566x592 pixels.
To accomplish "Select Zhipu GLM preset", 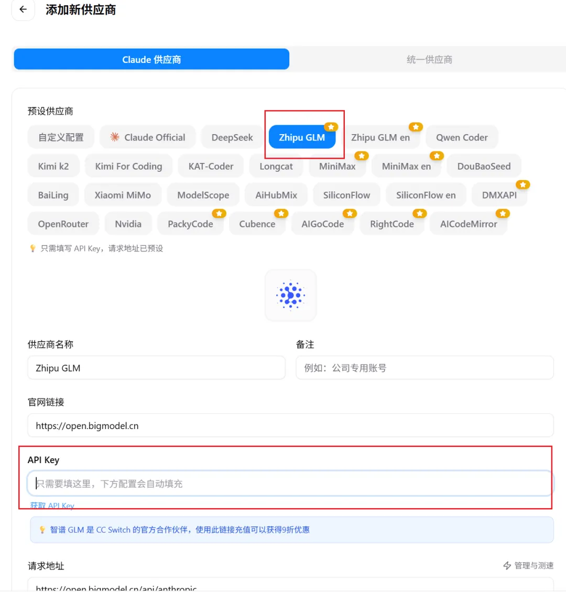I will click(302, 137).
